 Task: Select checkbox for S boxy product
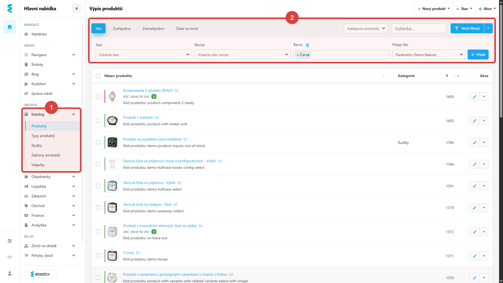[98, 256]
